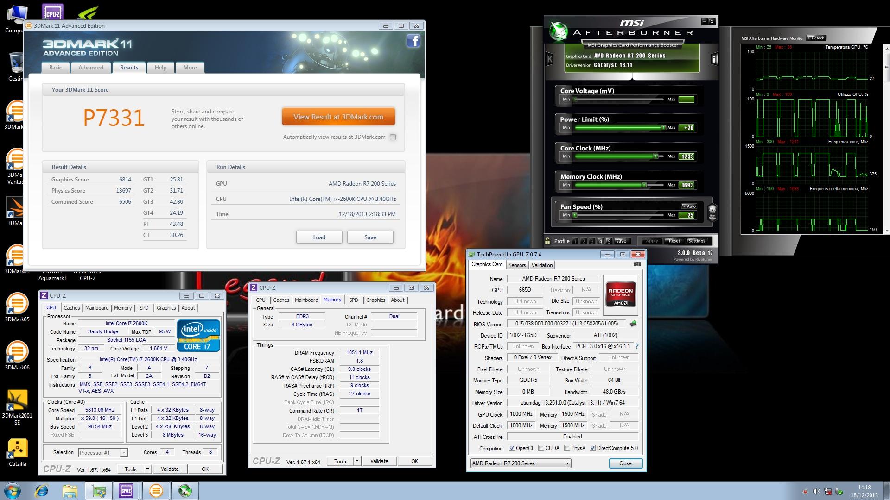Open the Sensors tab in GPU-Z
The width and height of the screenshot is (890, 500).
[x=517, y=265]
